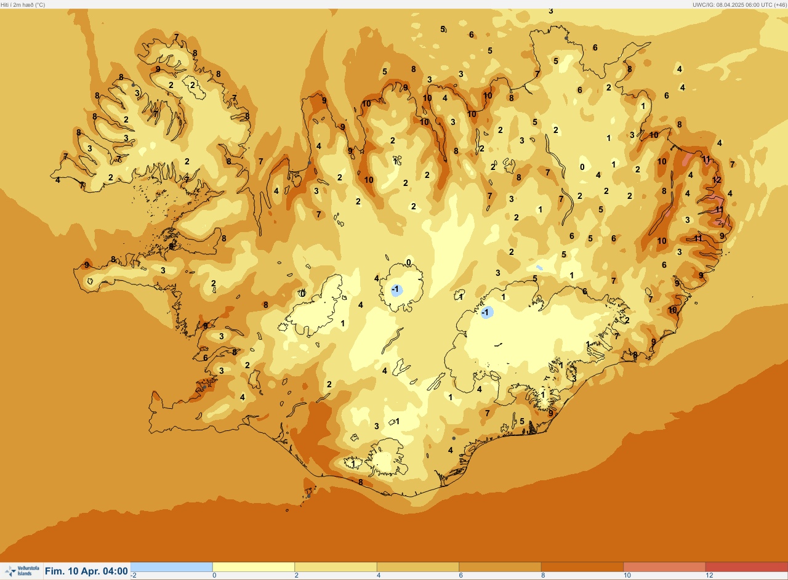Pick the light orange 6 to 8 legend swatch
This screenshot has height=580, width=788.
pos(500,566)
